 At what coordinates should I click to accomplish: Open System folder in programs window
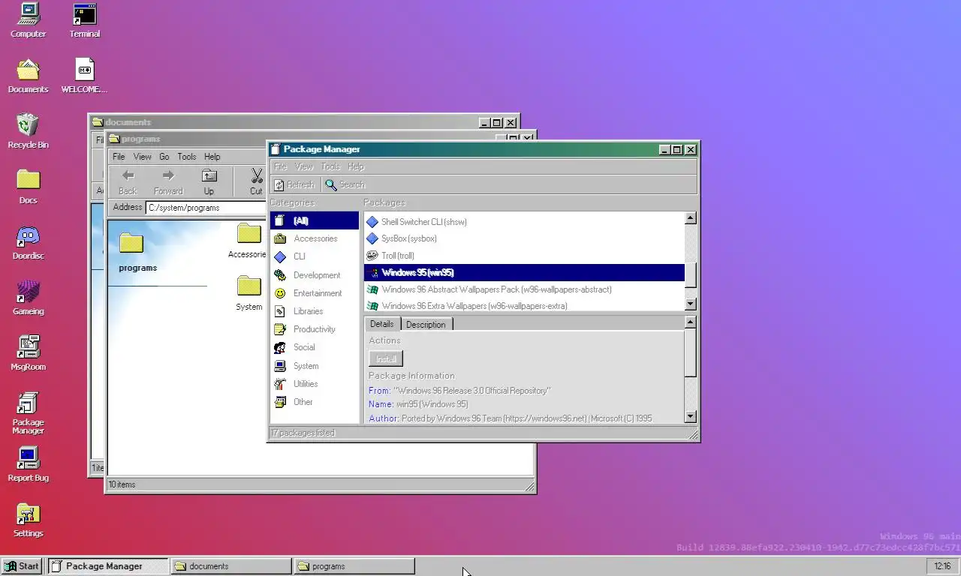249,292
